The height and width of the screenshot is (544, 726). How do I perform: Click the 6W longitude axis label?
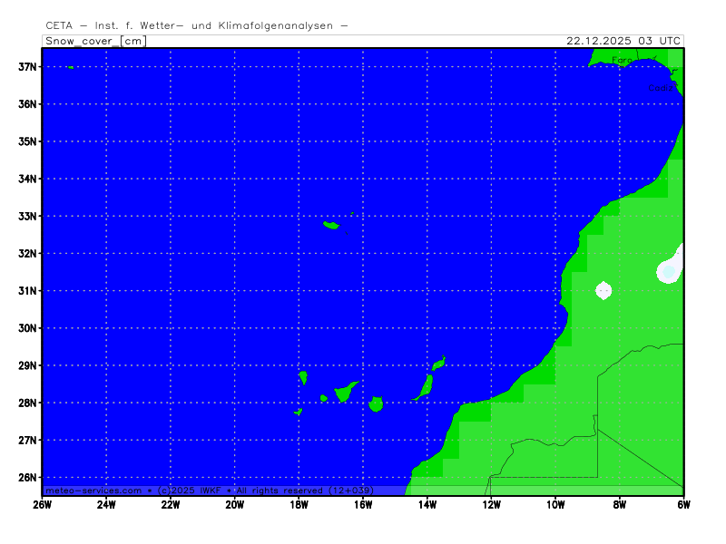tap(683, 505)
